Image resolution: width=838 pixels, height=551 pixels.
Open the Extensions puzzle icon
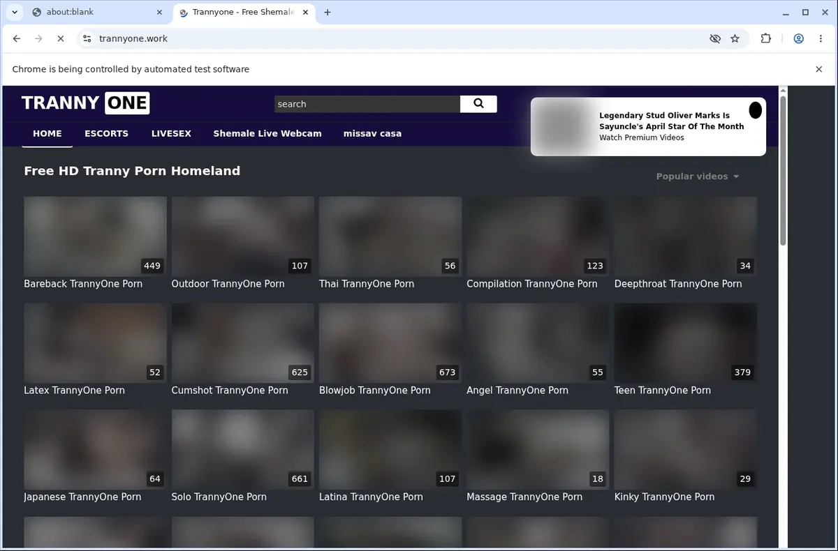tap(766, 39)
